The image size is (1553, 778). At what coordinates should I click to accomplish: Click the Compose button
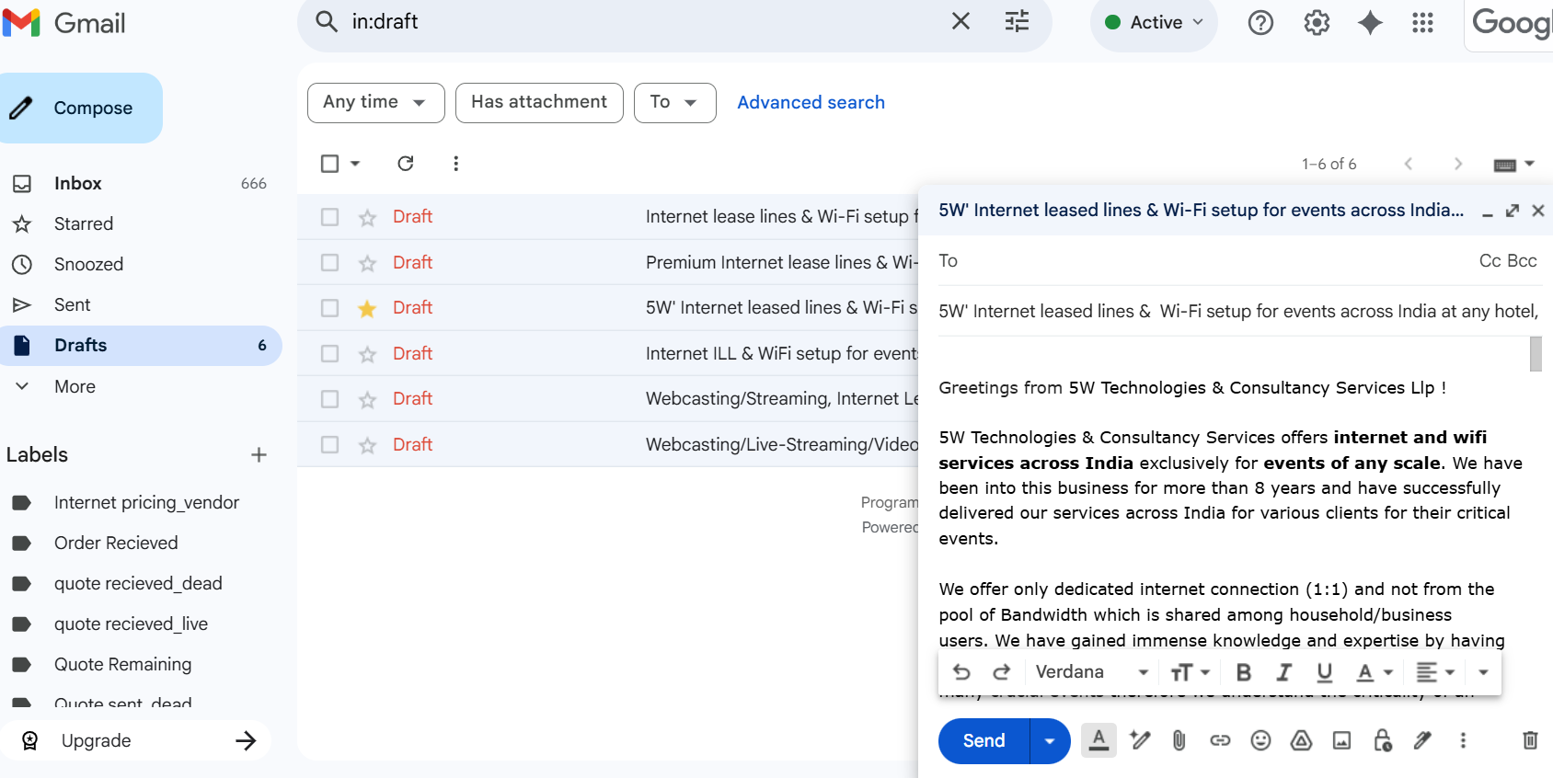pos(81,108)
